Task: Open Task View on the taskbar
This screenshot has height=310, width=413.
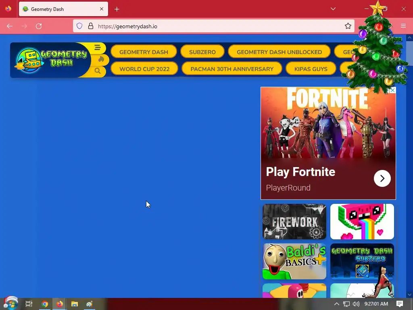Action: point(29,304)
